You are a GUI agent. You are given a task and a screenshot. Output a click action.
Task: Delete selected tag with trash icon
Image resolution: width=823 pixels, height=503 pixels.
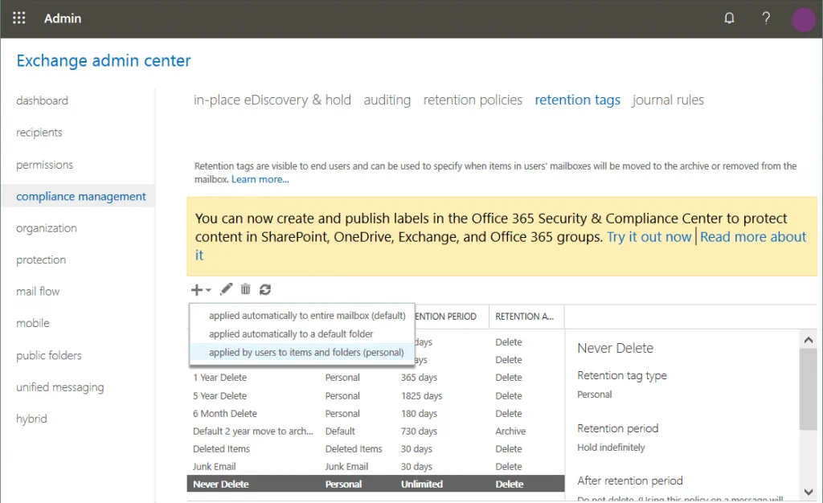tap(246, 289)
